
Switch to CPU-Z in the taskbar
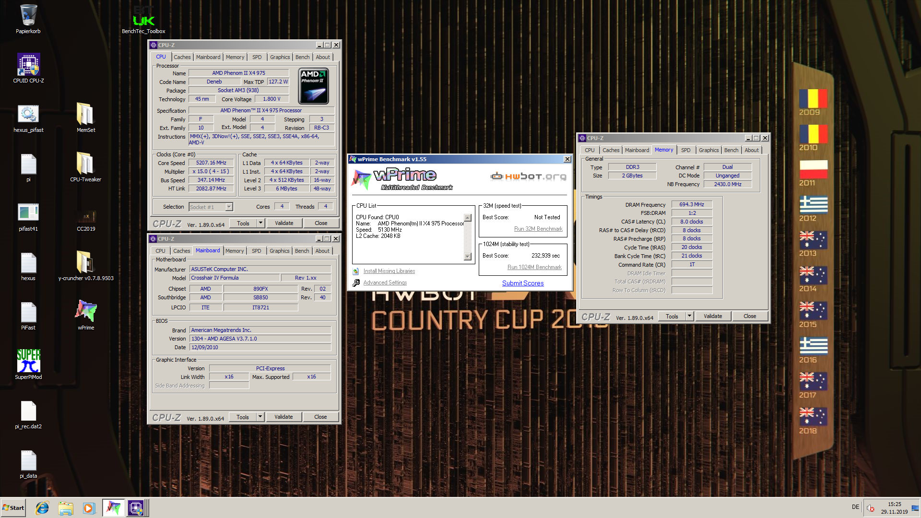[136, 507]
